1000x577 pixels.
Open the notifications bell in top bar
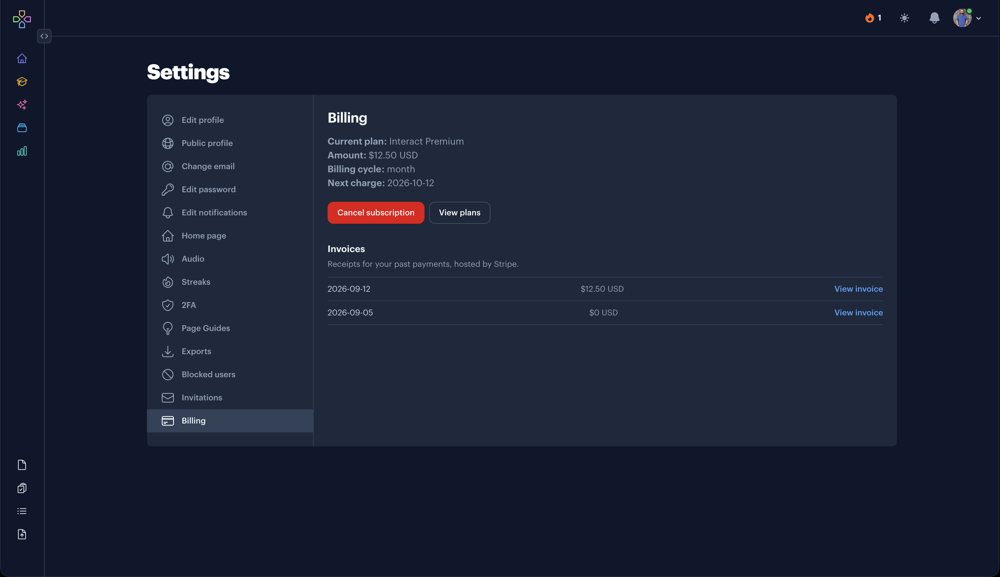(x=934, y=18)
